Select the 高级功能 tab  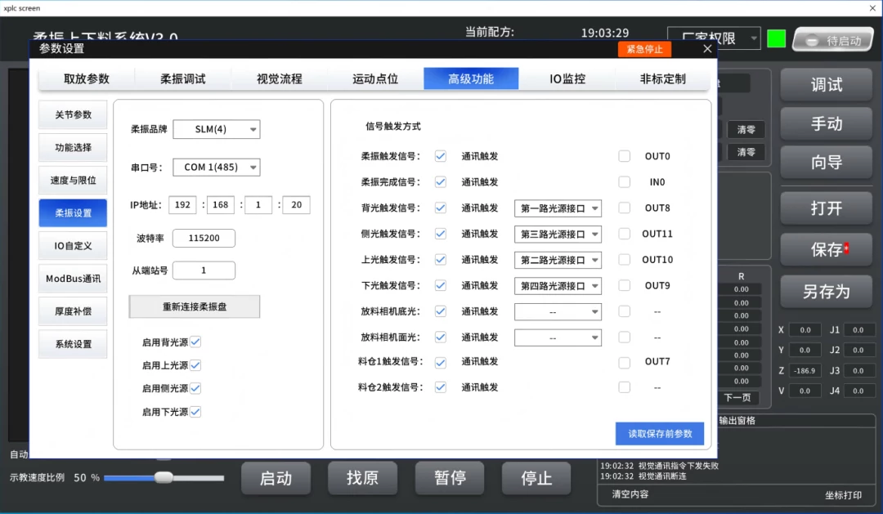coord(471,78)
